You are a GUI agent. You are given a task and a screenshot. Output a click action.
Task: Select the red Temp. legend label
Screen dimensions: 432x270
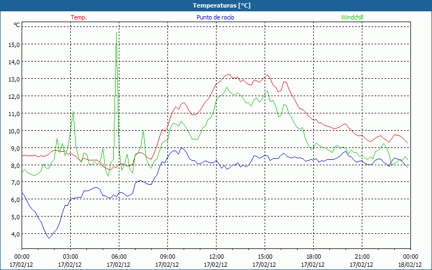tap(79, 17)
